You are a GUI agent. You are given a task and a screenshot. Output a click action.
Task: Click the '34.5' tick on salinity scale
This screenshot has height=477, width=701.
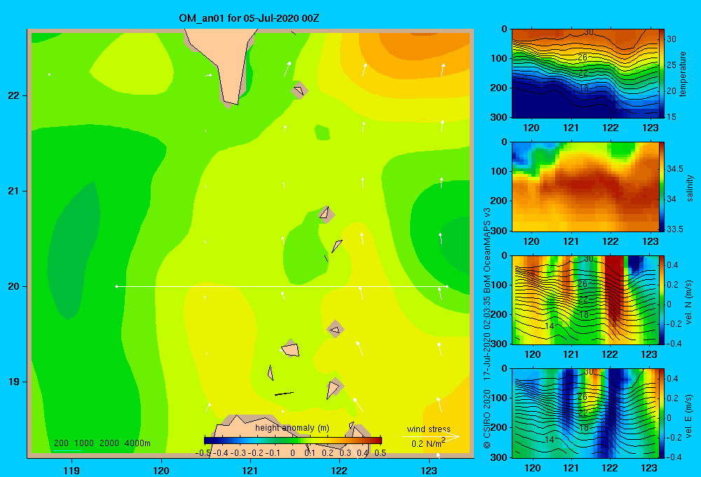coord(675,168)
